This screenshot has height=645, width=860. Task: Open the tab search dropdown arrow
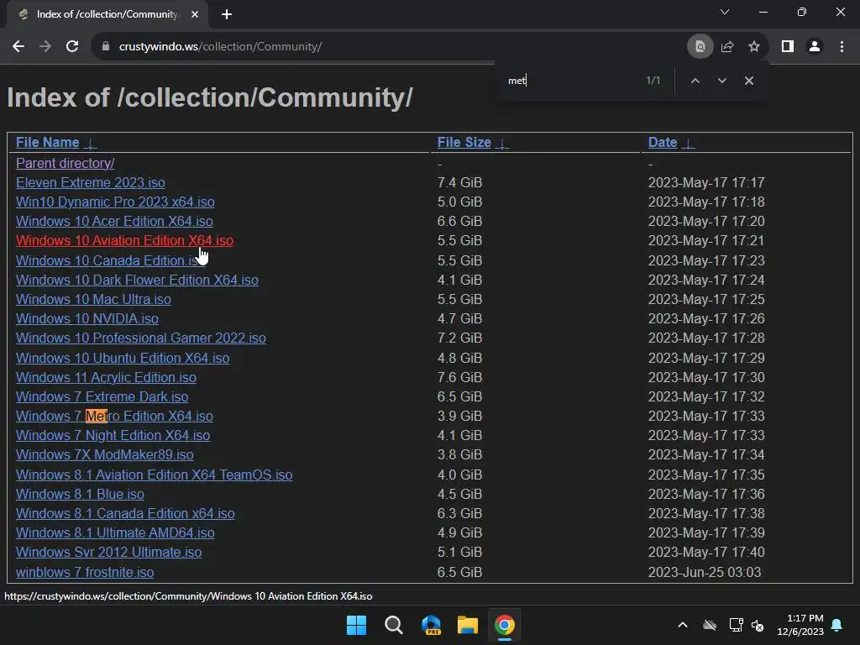(x=725, y=12)
